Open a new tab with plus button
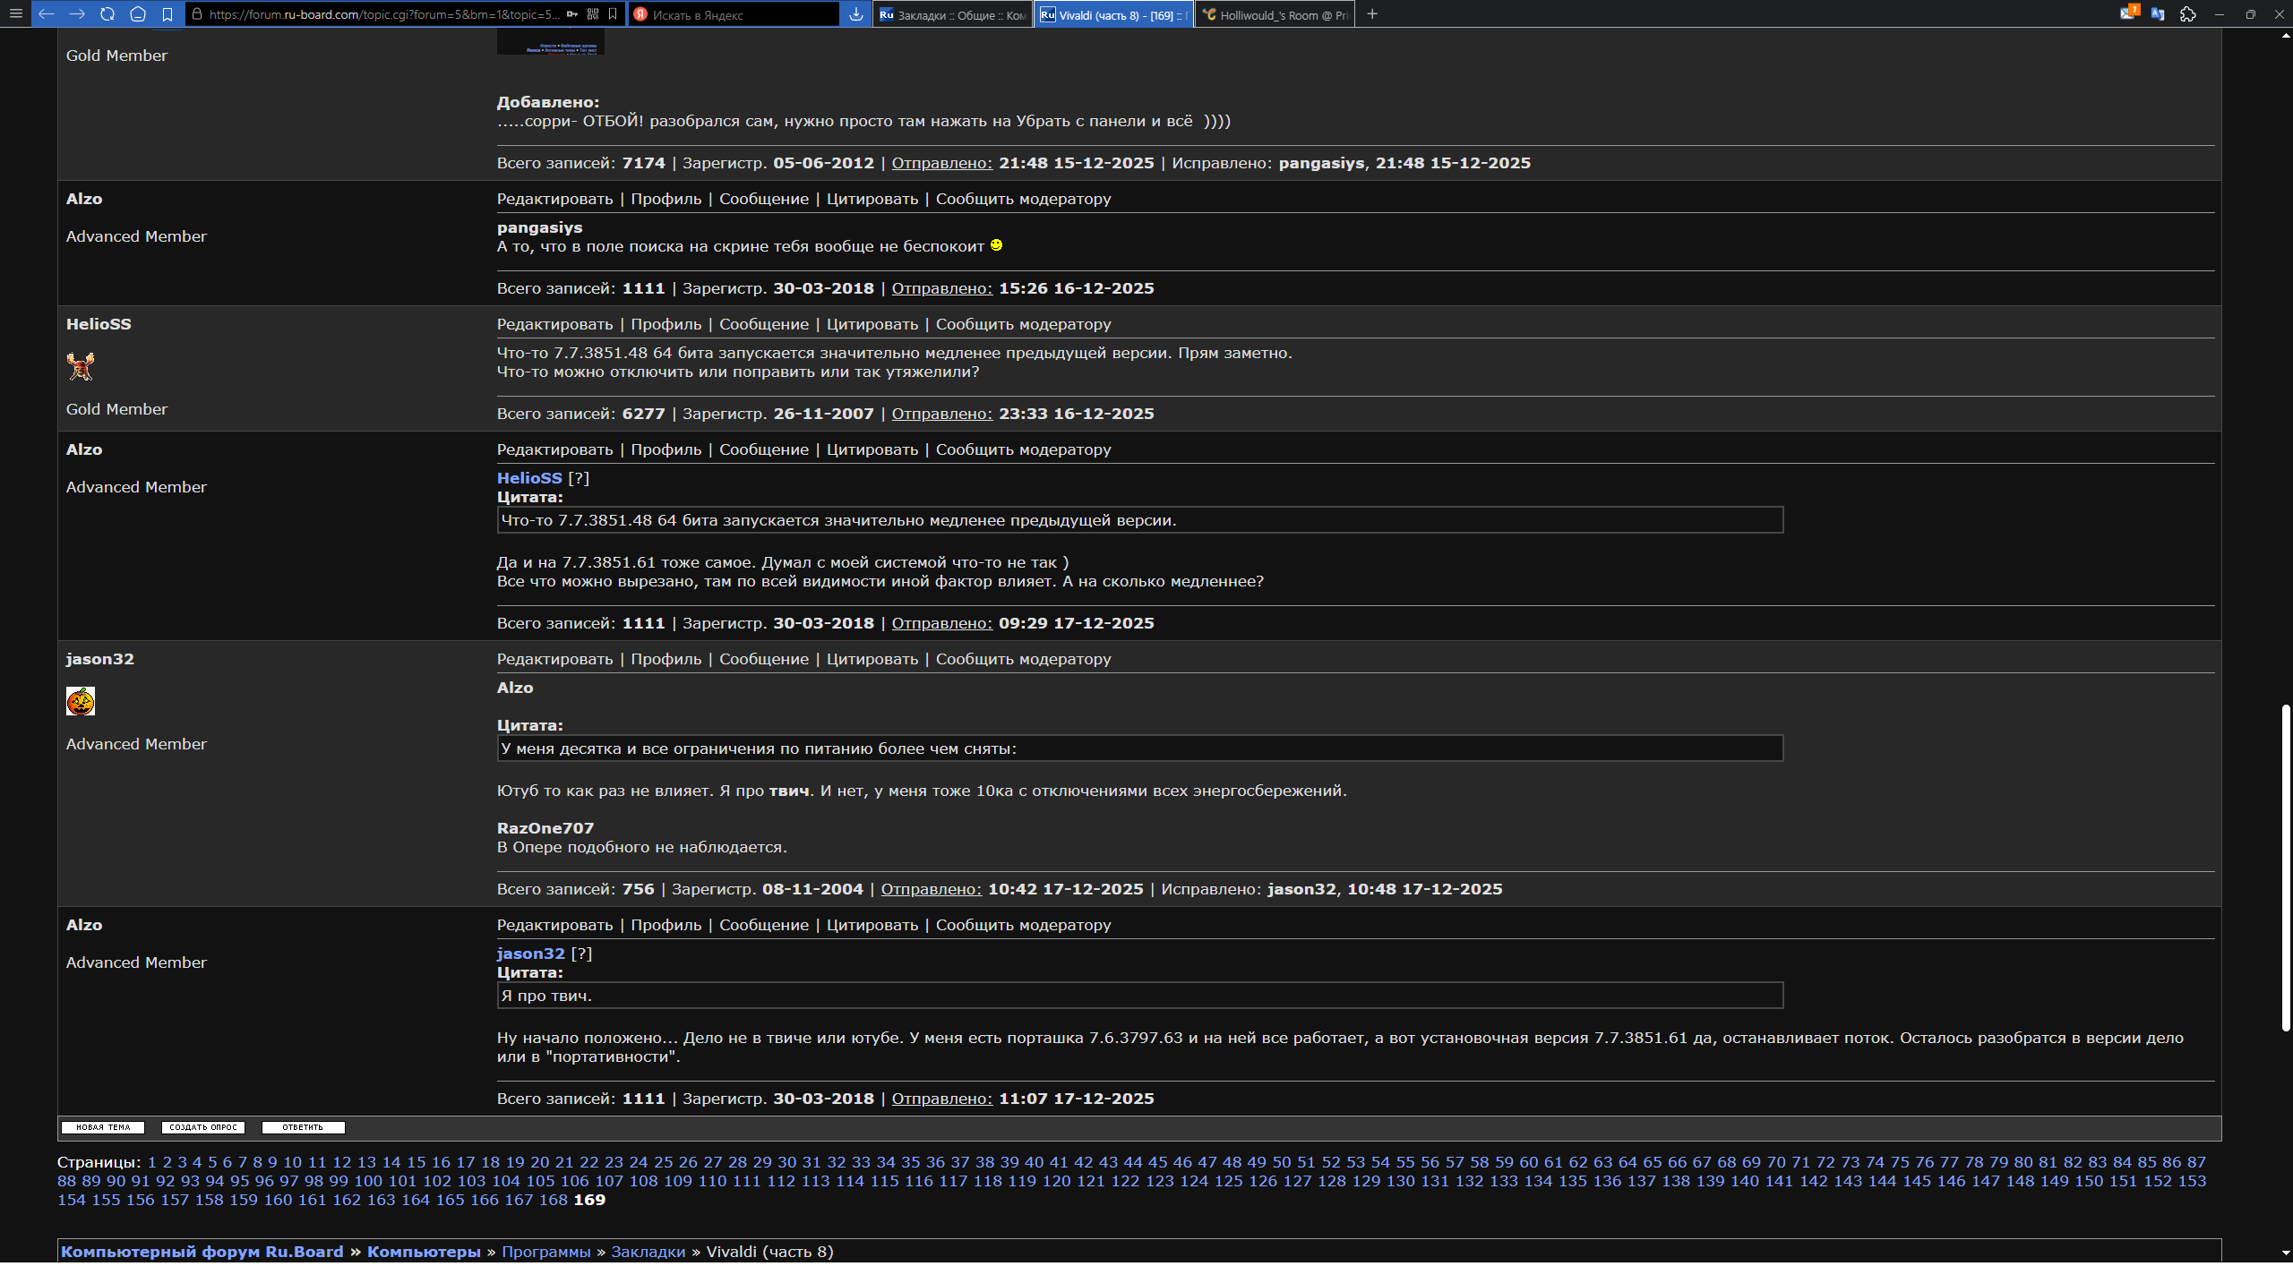The height and width of the screenshot is (1266, 2293). pyautogui.click(x=1372, y=13)
